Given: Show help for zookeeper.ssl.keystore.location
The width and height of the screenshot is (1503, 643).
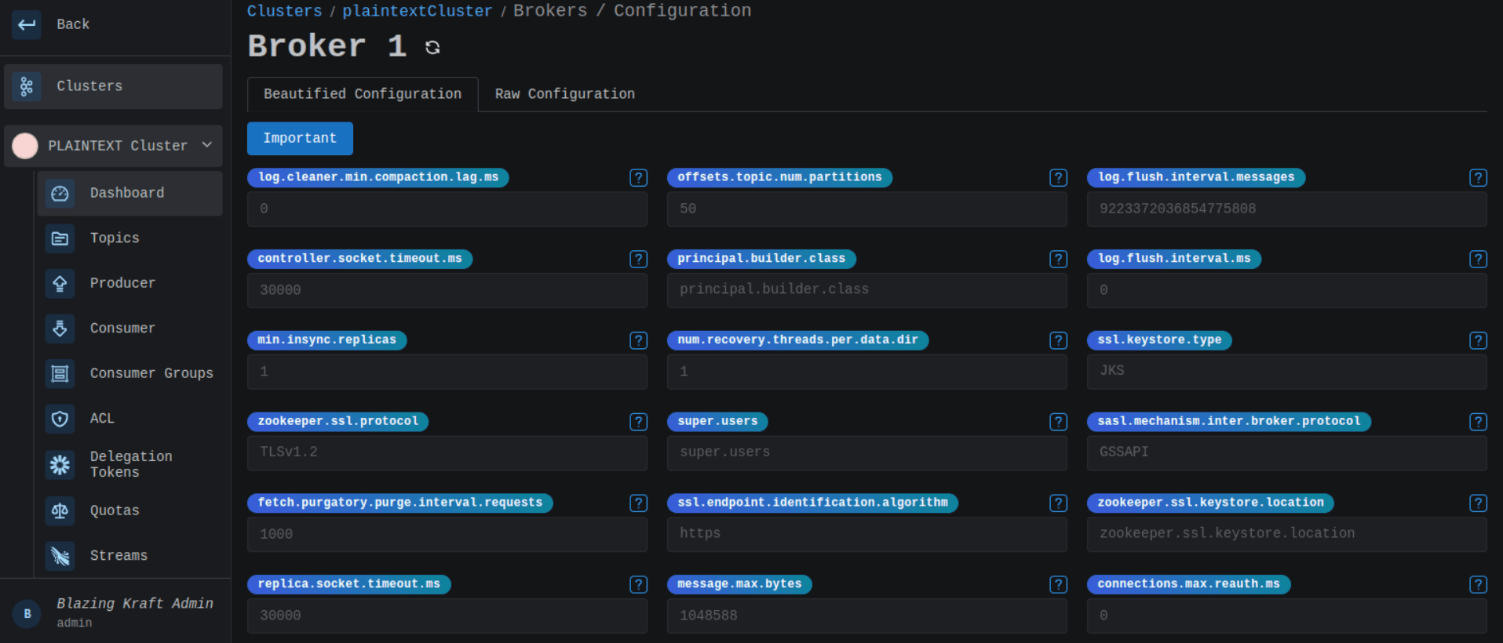Looking at the screenshot, I should 1479,503.
